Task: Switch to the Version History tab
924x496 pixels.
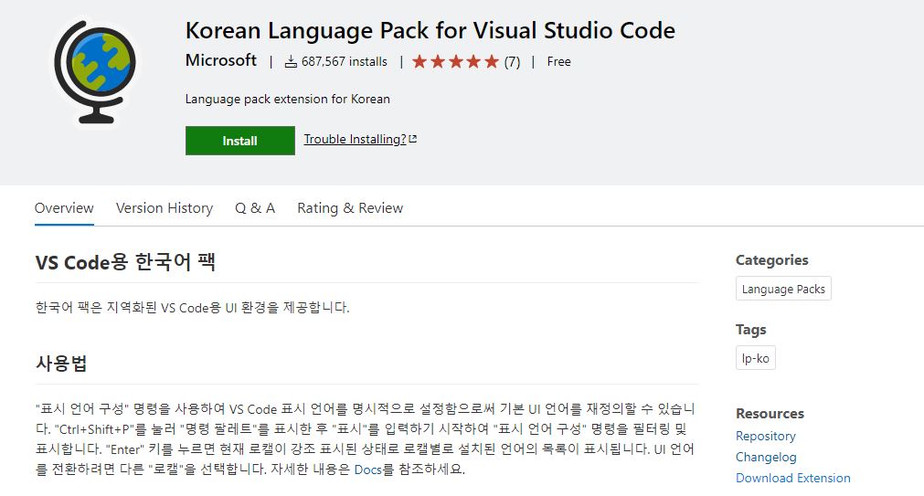Action: pyautogui.click(x=165, y=208)
